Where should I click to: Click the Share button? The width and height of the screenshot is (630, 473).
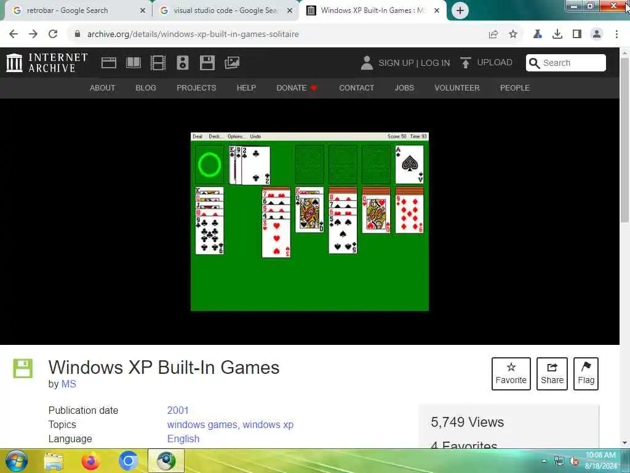[552, 374]
